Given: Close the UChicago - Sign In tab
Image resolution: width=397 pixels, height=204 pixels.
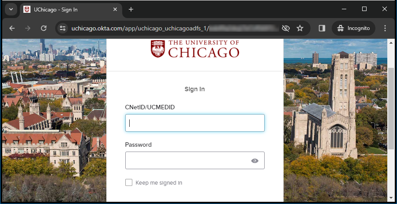Looking at the screenshot, I should click(115, 9).
